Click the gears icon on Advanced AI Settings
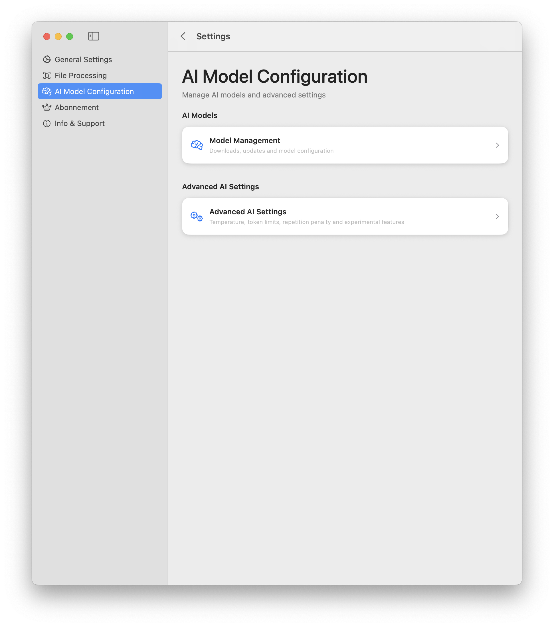The width and height of the screenshot is (554, 627). click(197, 216)
